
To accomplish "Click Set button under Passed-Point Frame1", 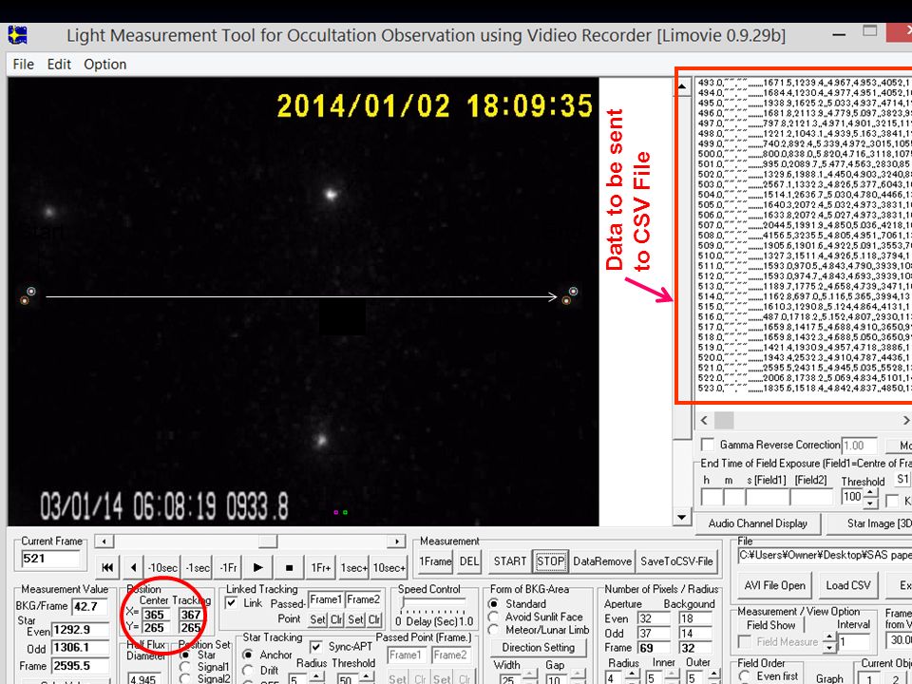I will [317, 619].
